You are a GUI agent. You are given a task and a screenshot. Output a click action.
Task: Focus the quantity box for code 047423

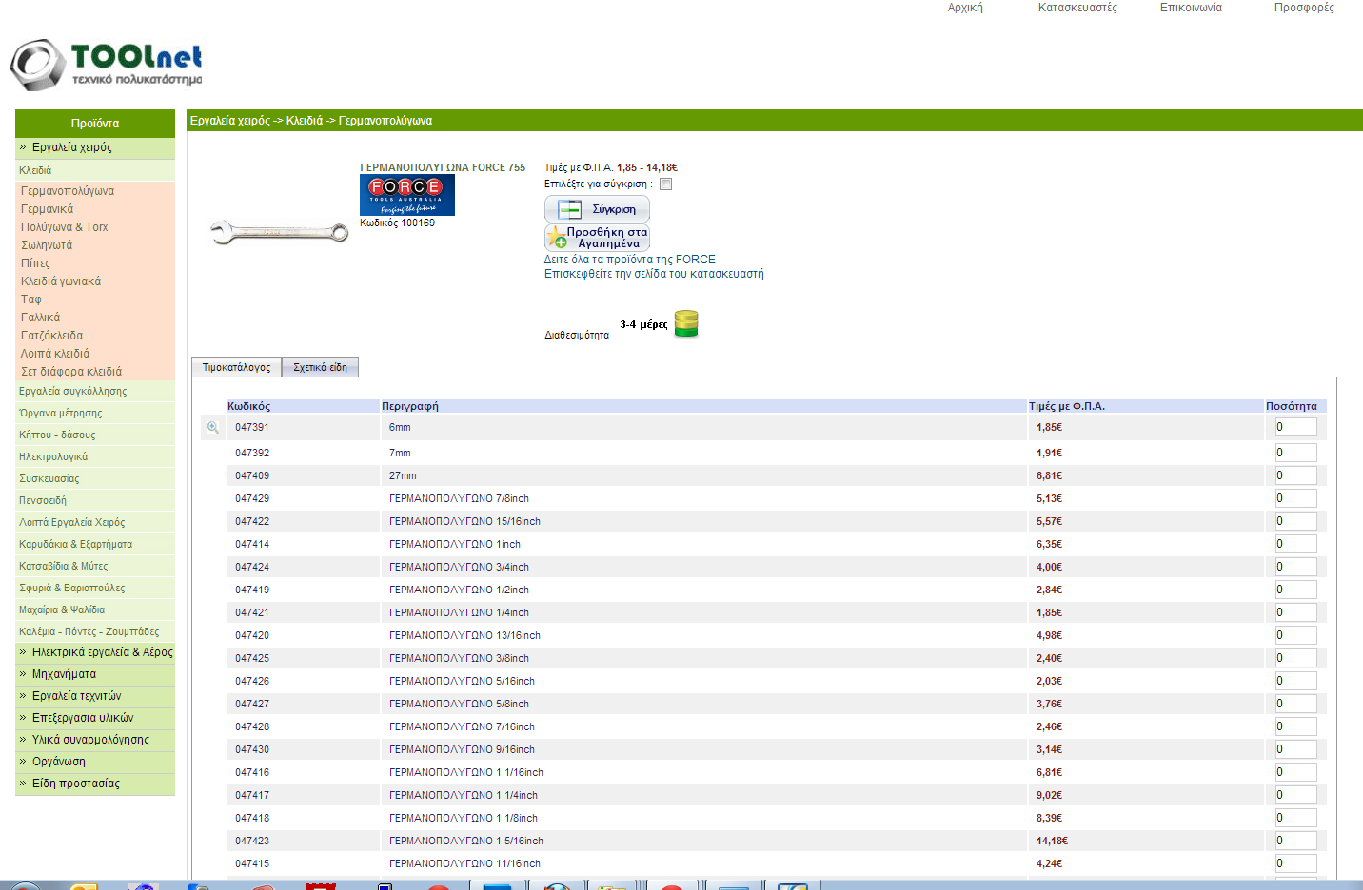(x=1295, y=841)
